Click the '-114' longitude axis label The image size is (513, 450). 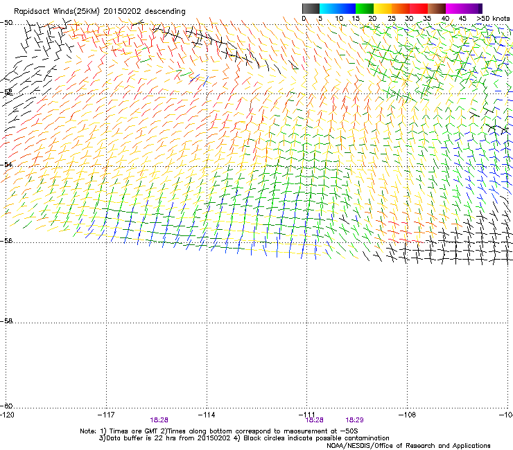click(207, 415)
